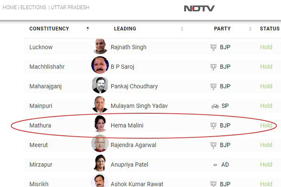Click BJP lotus icon in Meerut row

[x=213, y=145]
